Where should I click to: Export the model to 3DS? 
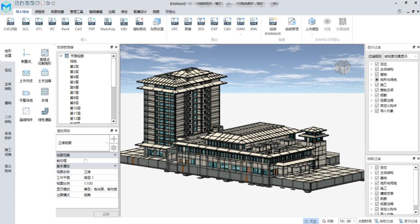click(x=201, y=24)
